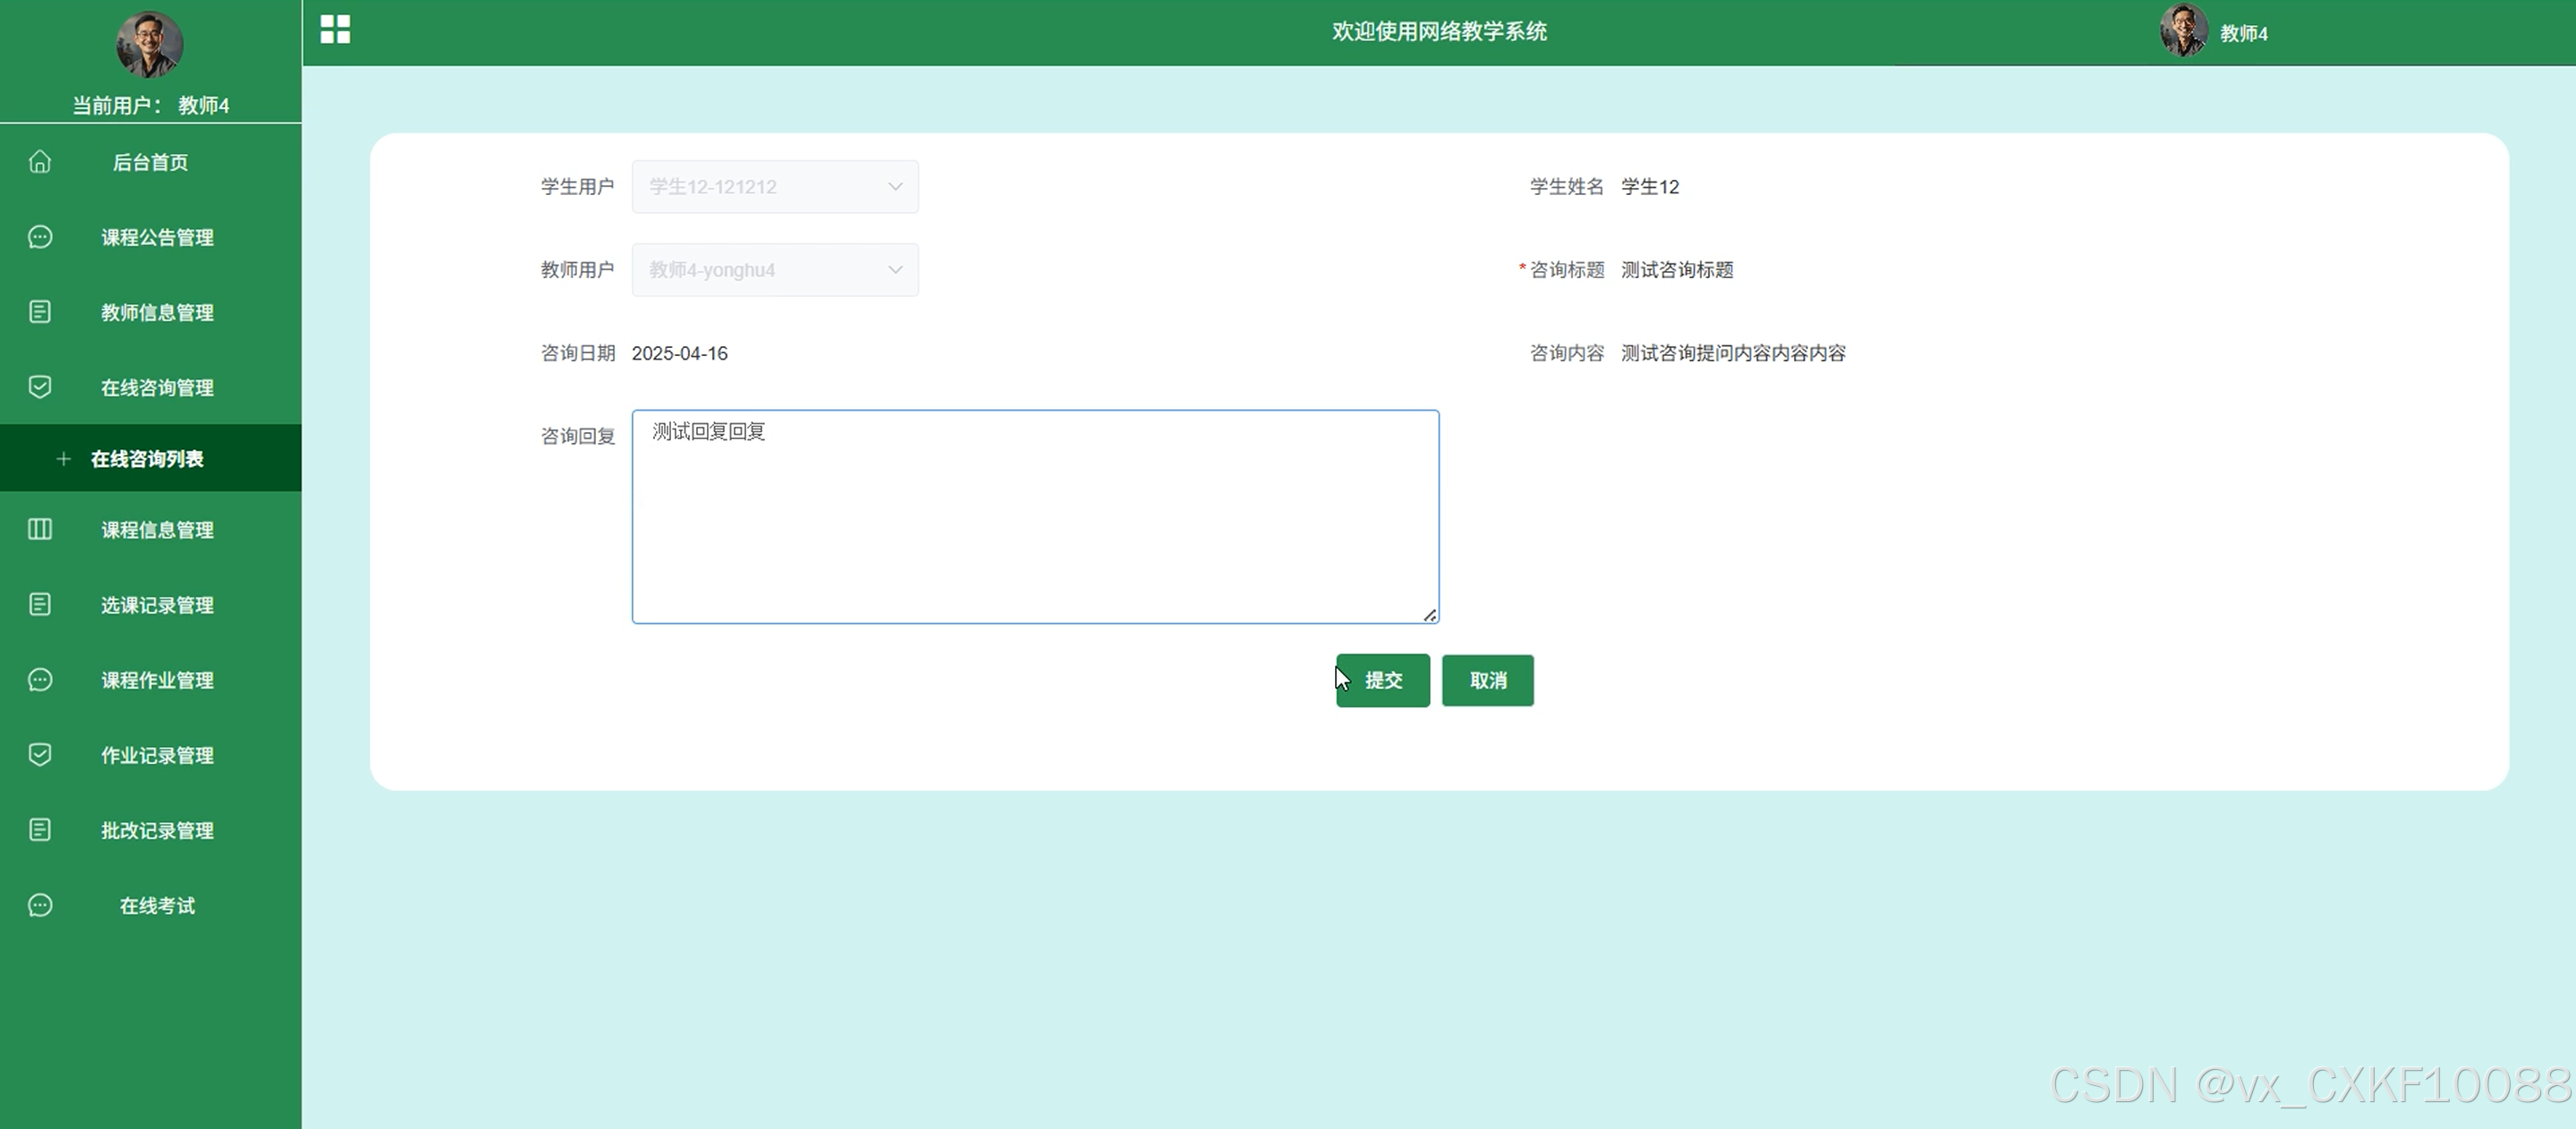Click the 教师4 avatar in top header
The image size is (2576, 1129).
pyautogui.click(x=2183, y=31)
